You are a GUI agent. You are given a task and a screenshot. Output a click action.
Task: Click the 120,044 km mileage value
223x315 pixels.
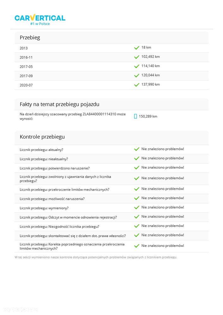click(x=150, y=75)
